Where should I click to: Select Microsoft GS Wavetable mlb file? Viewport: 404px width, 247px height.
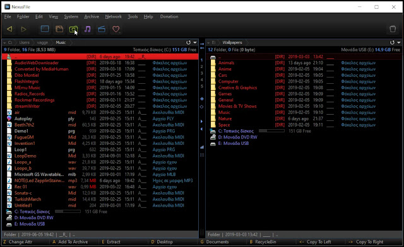100,175
